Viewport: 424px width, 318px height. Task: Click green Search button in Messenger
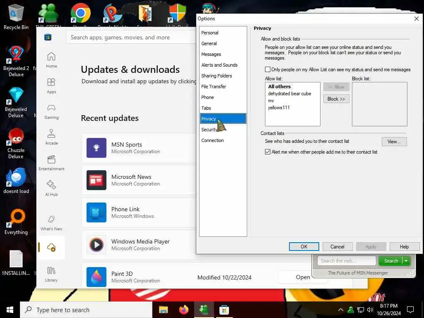pyautogui.click(x=390, y=261)
